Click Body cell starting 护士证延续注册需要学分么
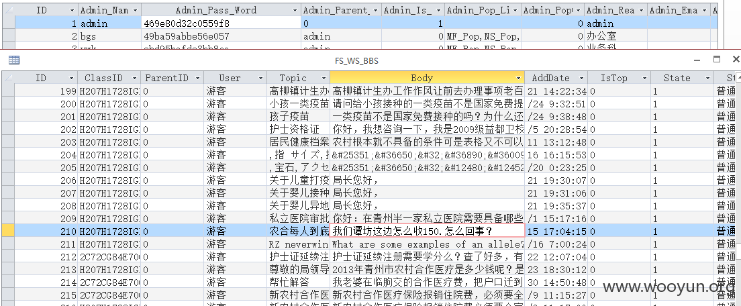 pos(427,257)
